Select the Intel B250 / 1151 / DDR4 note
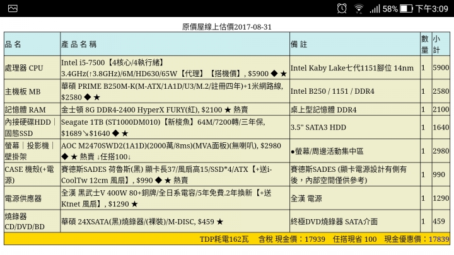This screenshot has height=255, width=454. click(x=355, y=91)
